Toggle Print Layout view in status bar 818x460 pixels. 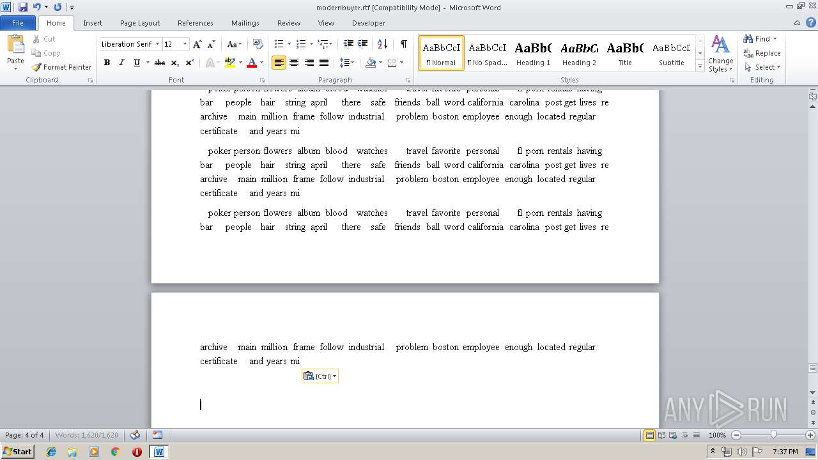pyautogui.click(x=649, y=435)
